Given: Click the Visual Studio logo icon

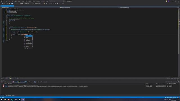Looking at the screenshot, I should 1,1.
